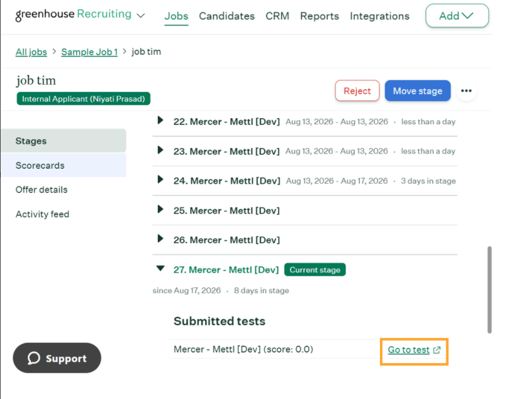Open the Support chat button

(x=57, y=358)
